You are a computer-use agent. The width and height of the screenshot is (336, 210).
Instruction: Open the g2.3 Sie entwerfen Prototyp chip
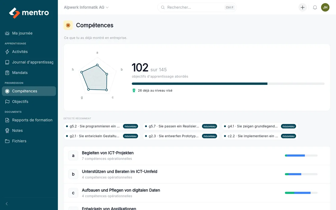coord(181,136)
